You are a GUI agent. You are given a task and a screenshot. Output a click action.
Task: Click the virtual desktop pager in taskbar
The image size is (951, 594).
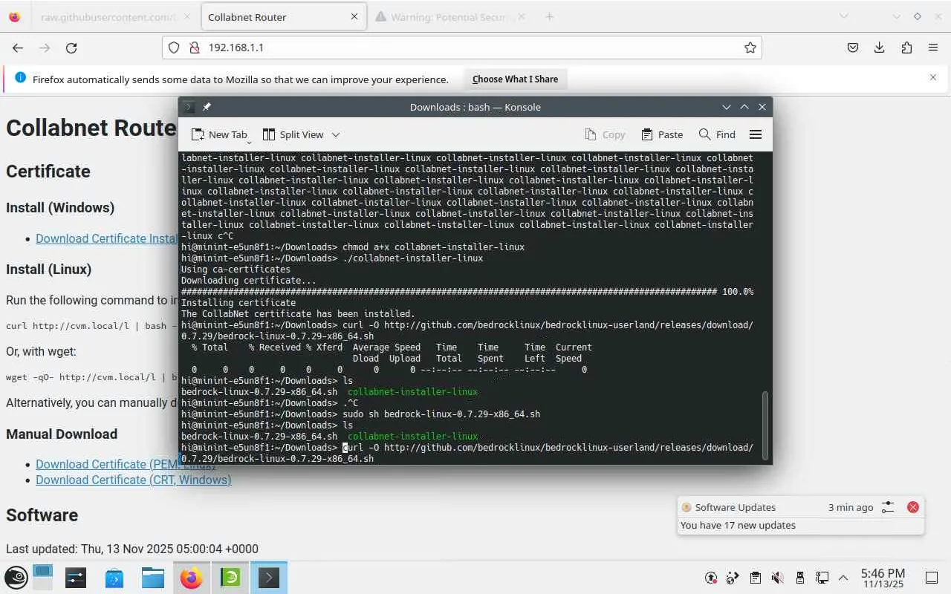click(42, 578)
